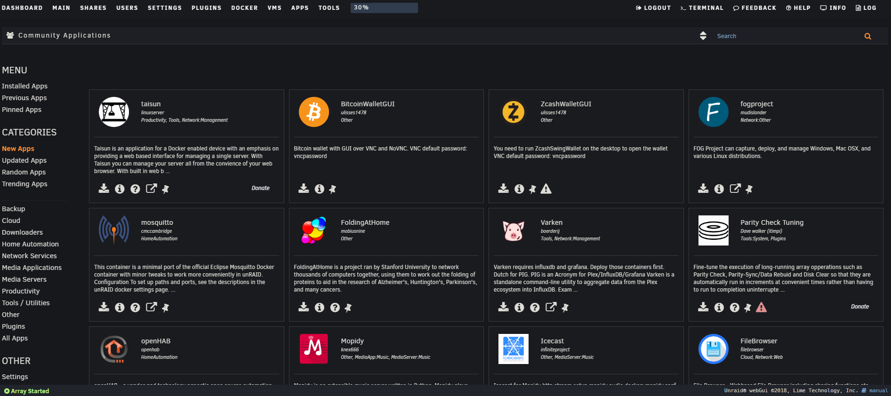This screenshot has height=396, width=891.
Task: Open the system LOG
Action: [x=866, y=8]
